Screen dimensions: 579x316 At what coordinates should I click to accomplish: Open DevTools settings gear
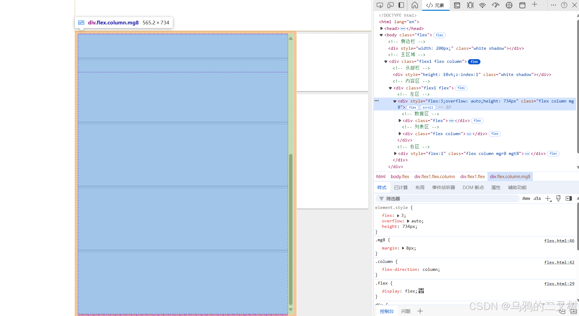click(x=509, y=5)
